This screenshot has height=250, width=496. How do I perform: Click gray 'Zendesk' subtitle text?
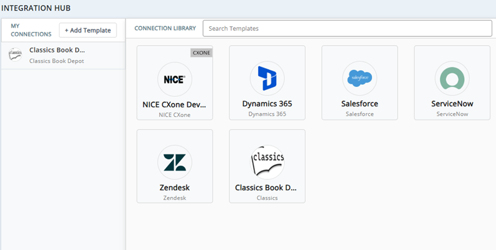(x=175, y=198)
